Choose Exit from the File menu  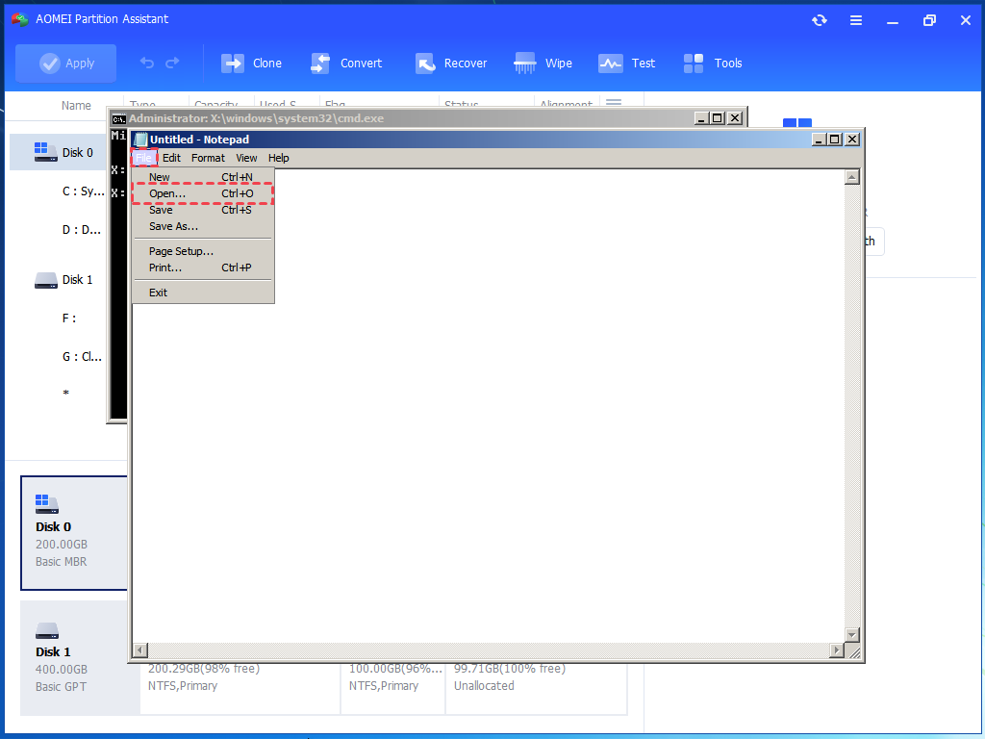203,293
